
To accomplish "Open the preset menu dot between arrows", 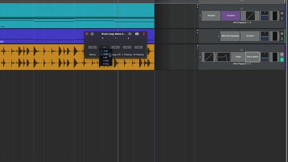I will coord(115,38).
